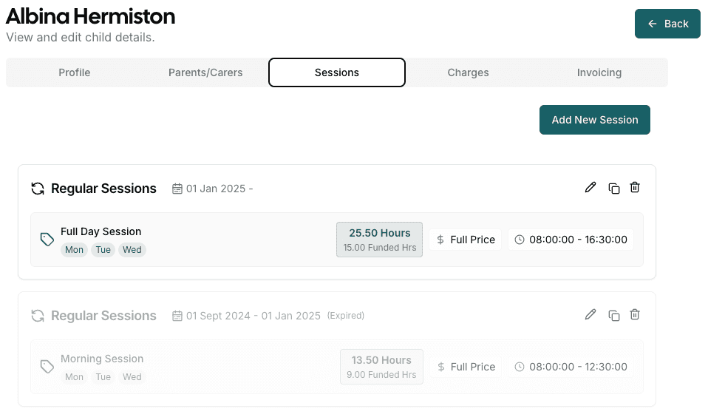
Task: Click the calendar icon next to 01 Jan 2025
Action: click(177, 189)
